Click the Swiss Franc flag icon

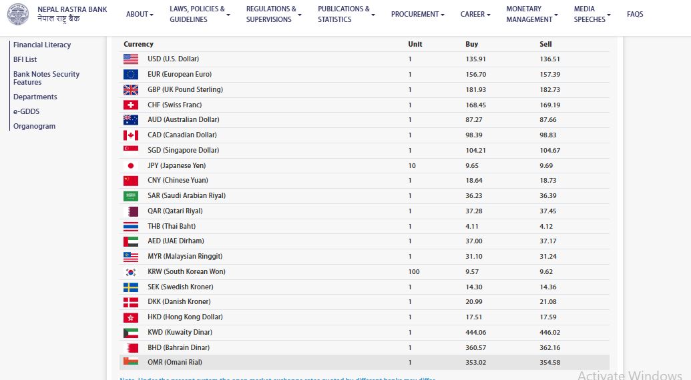pos(131,105)
